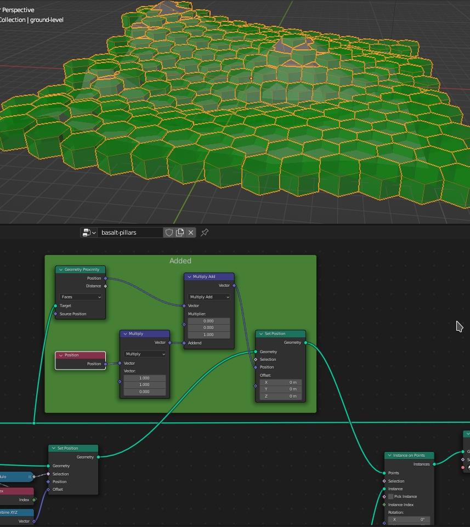Click the Offset Z value field
The width and height of the screenshot is (470, 527).
click(281, 396)
